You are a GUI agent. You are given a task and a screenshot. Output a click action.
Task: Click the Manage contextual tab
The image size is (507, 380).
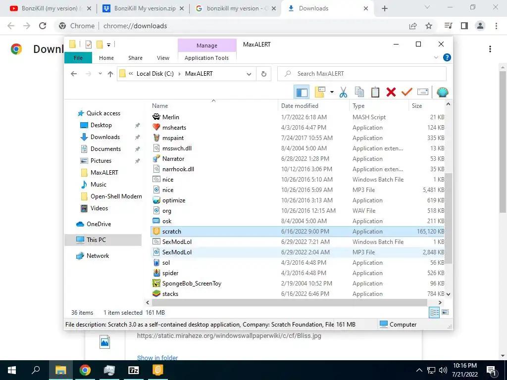click(207, 46)
